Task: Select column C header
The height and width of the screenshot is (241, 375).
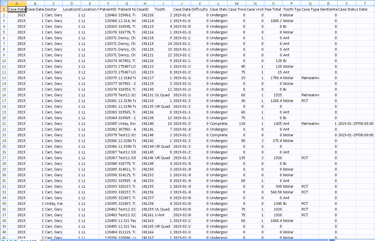Action: coord(53,3)
